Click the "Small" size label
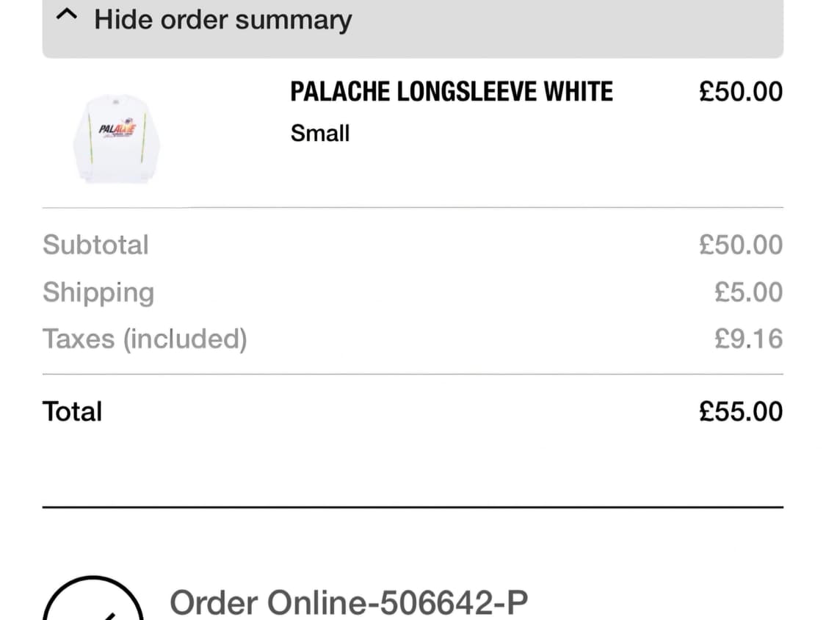 tap(320, 134)
